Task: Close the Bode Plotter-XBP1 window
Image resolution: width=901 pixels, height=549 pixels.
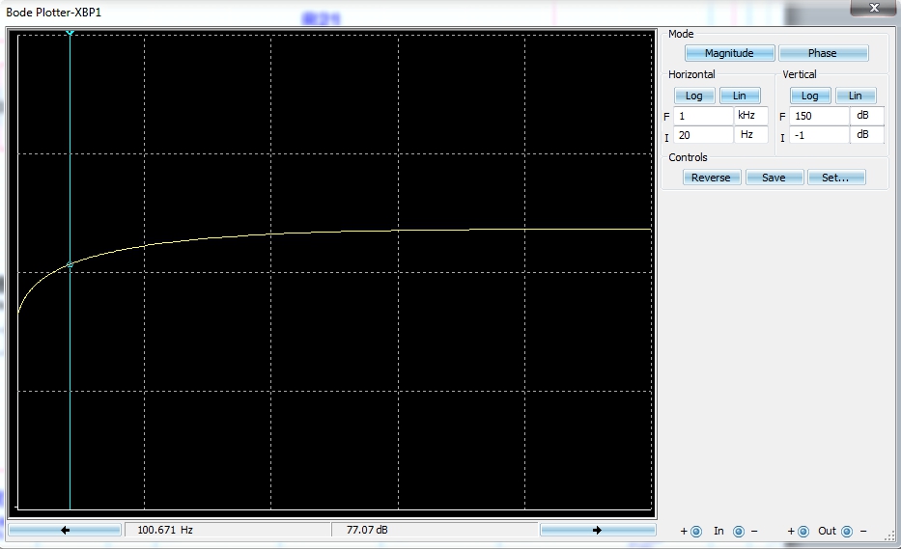Action: click(873, 9)
